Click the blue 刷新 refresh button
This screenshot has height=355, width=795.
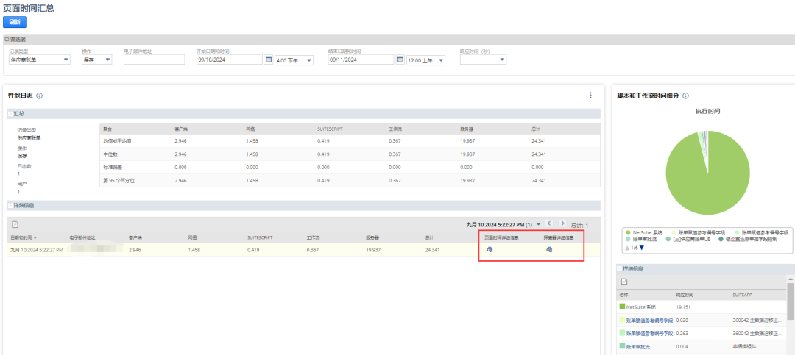pyautogui.click(x=15, y=22)
